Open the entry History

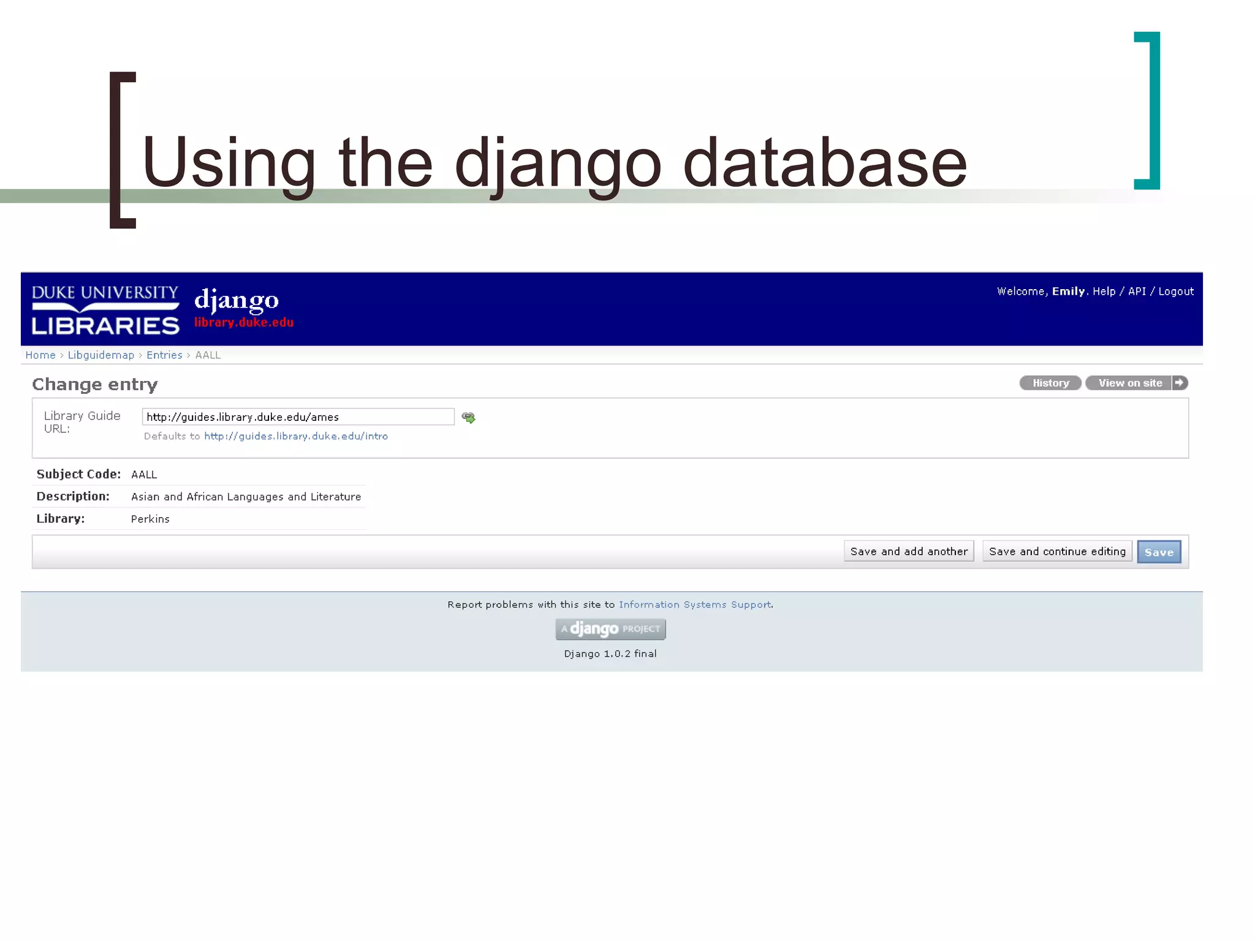1050,383
